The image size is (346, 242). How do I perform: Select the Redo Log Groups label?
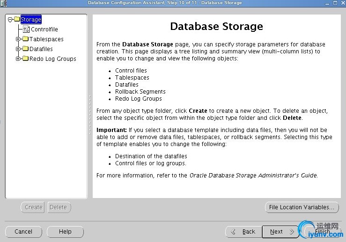pos(52,59)
